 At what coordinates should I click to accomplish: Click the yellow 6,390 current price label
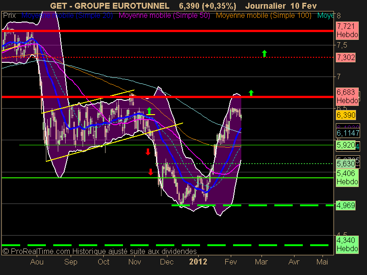(x=346, y=115)
